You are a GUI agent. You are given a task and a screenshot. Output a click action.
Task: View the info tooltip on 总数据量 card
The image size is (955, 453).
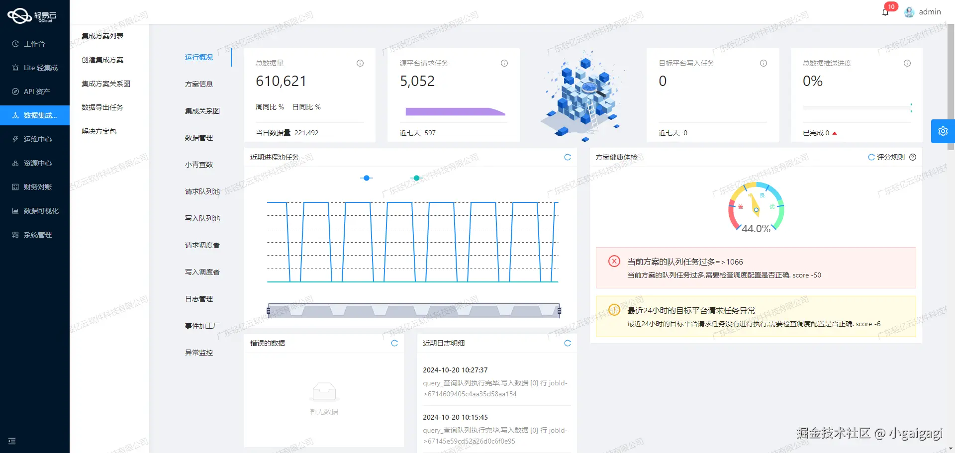tap(360, 63)
